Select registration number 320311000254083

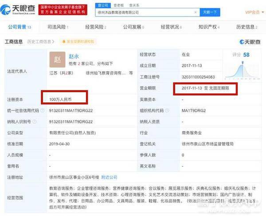[x=198, y=77]
